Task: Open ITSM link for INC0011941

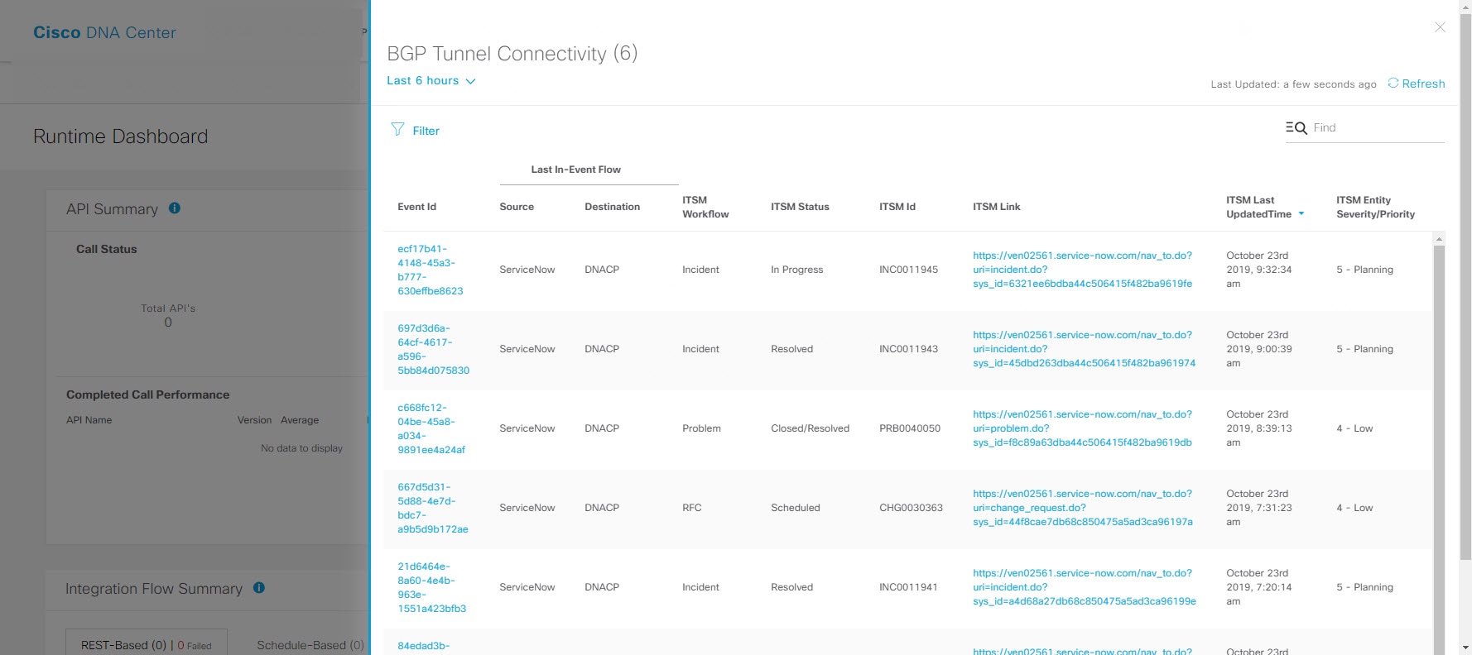Action: [1085, 587]
